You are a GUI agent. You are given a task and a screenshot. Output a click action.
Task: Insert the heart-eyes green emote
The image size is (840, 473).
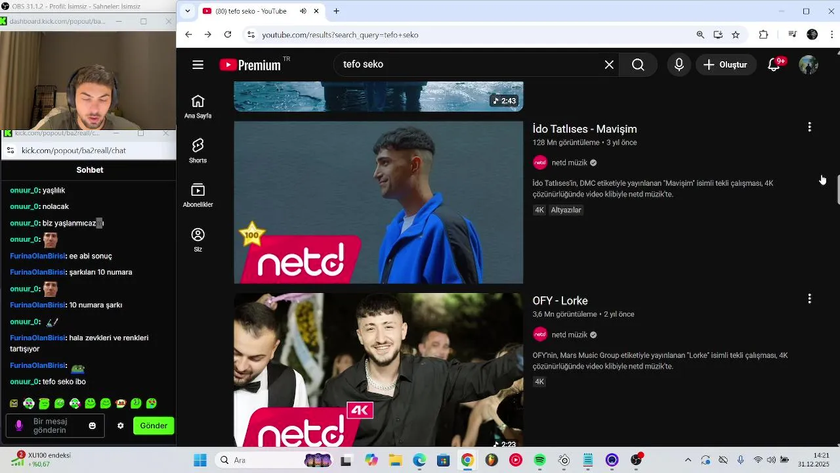(x=151, y=403)
